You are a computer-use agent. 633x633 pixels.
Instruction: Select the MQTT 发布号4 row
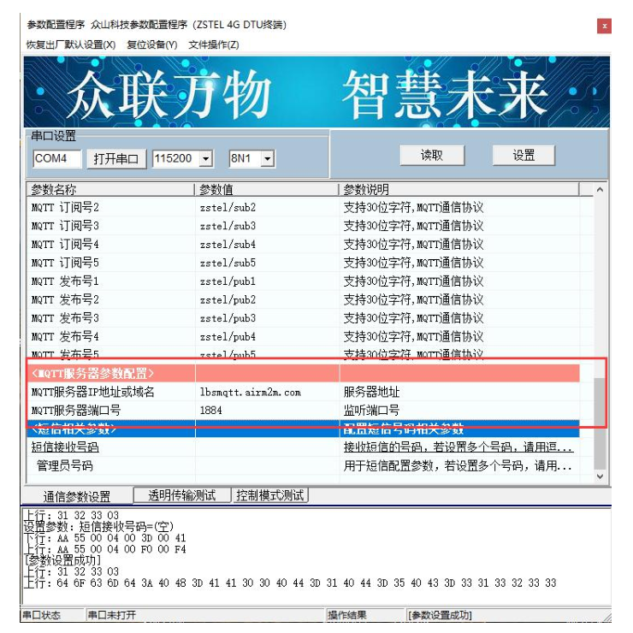[x=304, y=337]
